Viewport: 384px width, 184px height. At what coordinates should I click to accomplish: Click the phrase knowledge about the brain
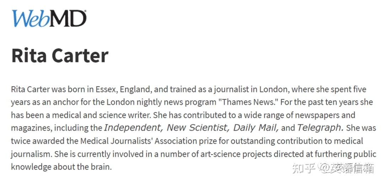coord(61,167)
